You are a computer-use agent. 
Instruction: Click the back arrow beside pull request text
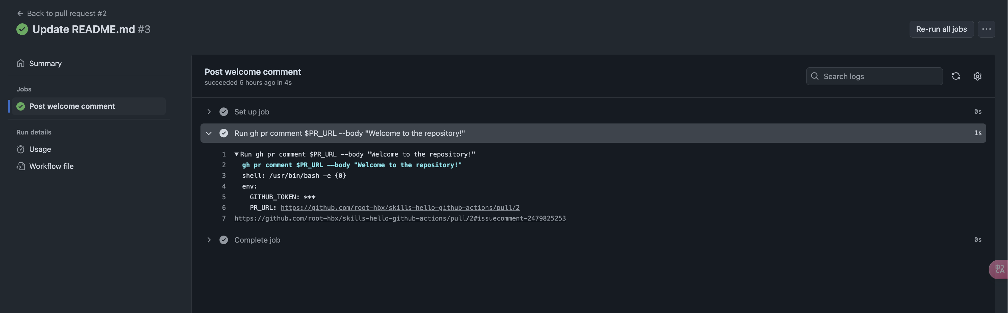[20, 13]
